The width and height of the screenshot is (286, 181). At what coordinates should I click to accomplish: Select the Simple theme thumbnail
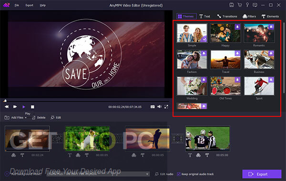click(192, 33)
